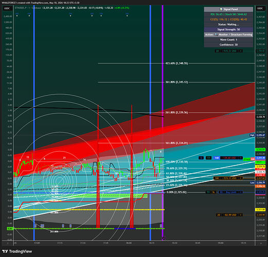Click the 18:00 time axis label

tap(129, 243)
